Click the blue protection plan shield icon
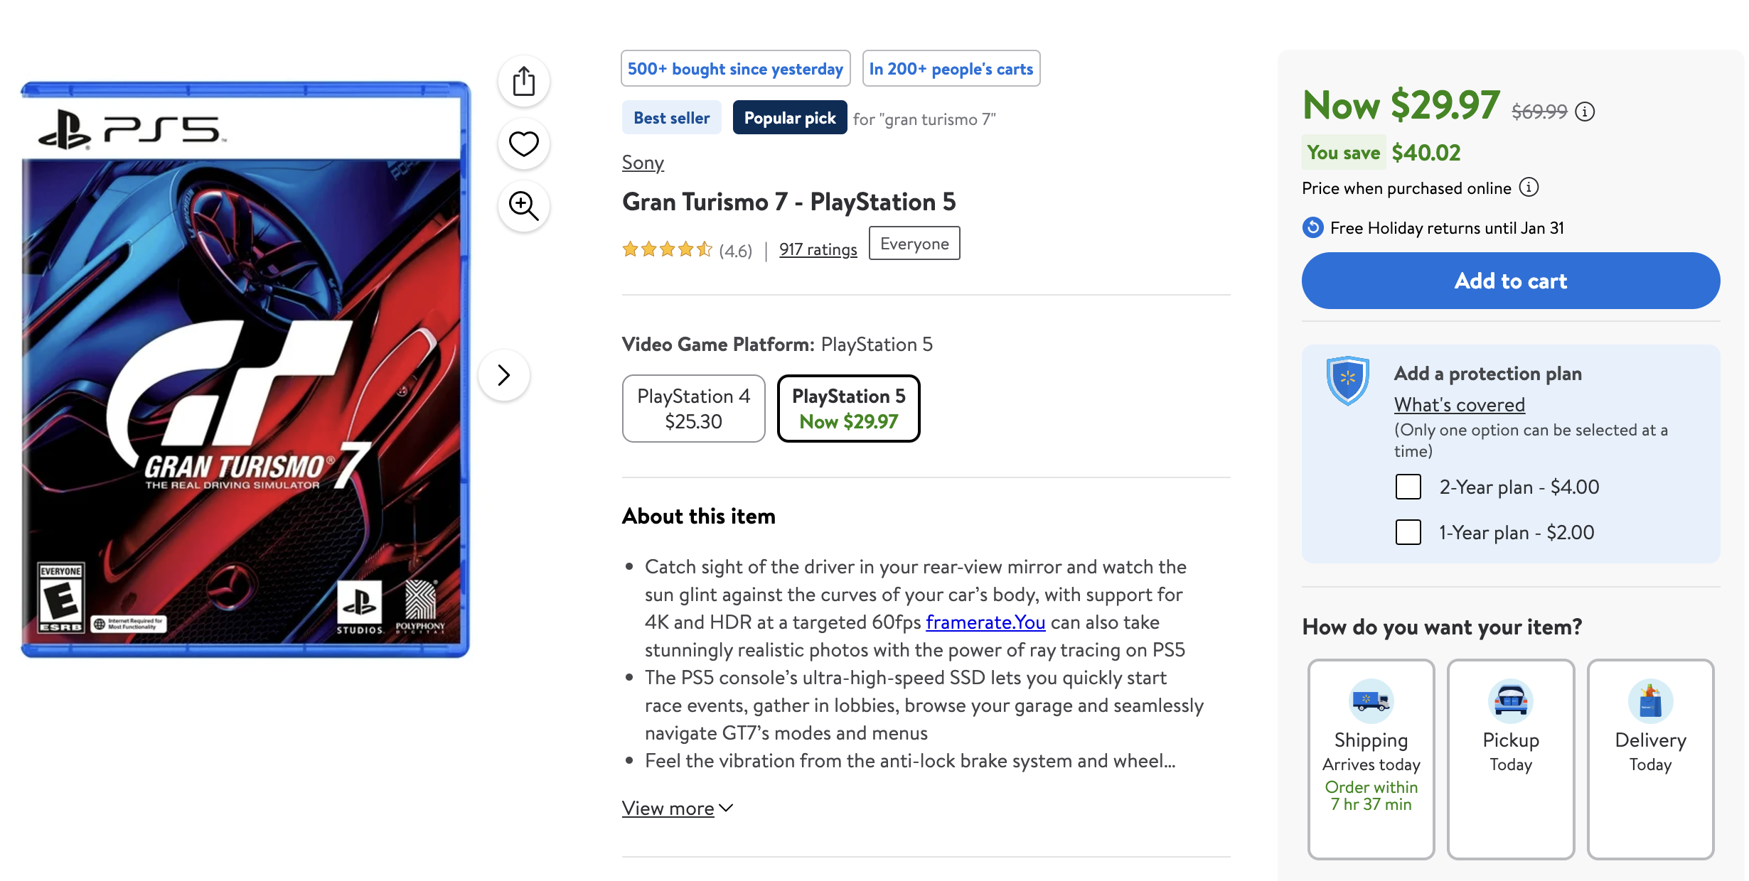1749x881 pixels. (1349, 380)
